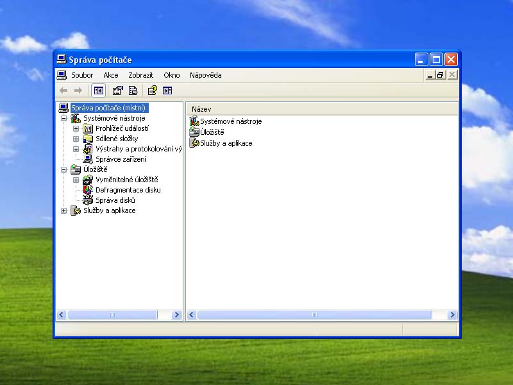Open Help via the question mark toolbar icon

[x=153, y=90]
